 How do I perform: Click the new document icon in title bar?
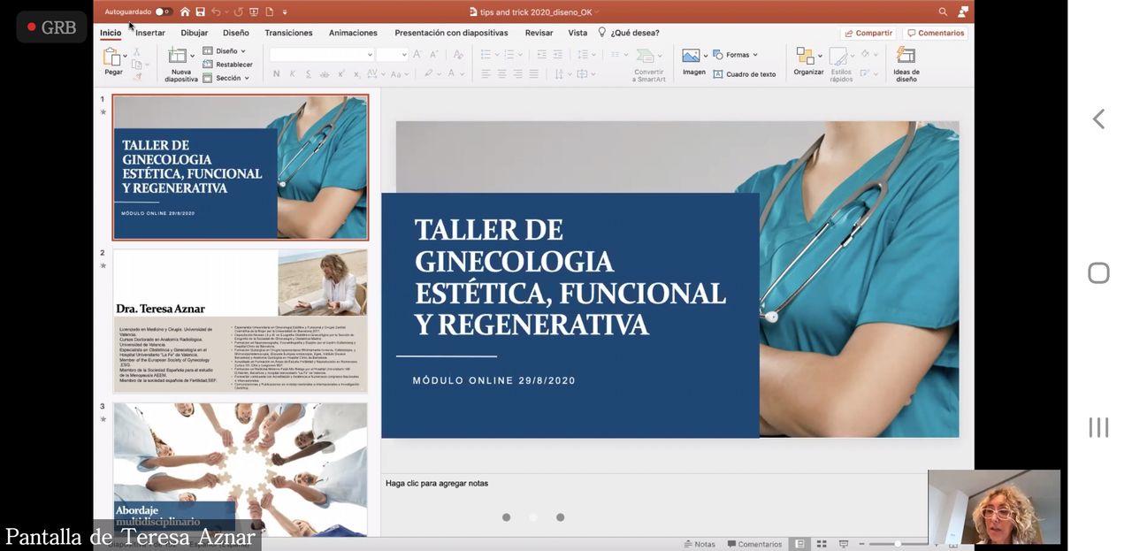(x=269, y=11)
